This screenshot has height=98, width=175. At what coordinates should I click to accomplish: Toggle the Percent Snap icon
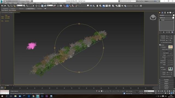(70, 6)
